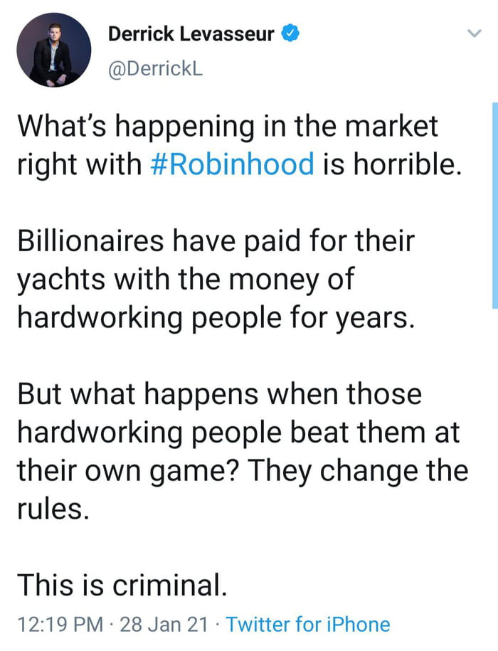The height and width of the screenshot is (651, 498).
Task: Click the Twitter for iPhone source link
Action: point(308,624)
